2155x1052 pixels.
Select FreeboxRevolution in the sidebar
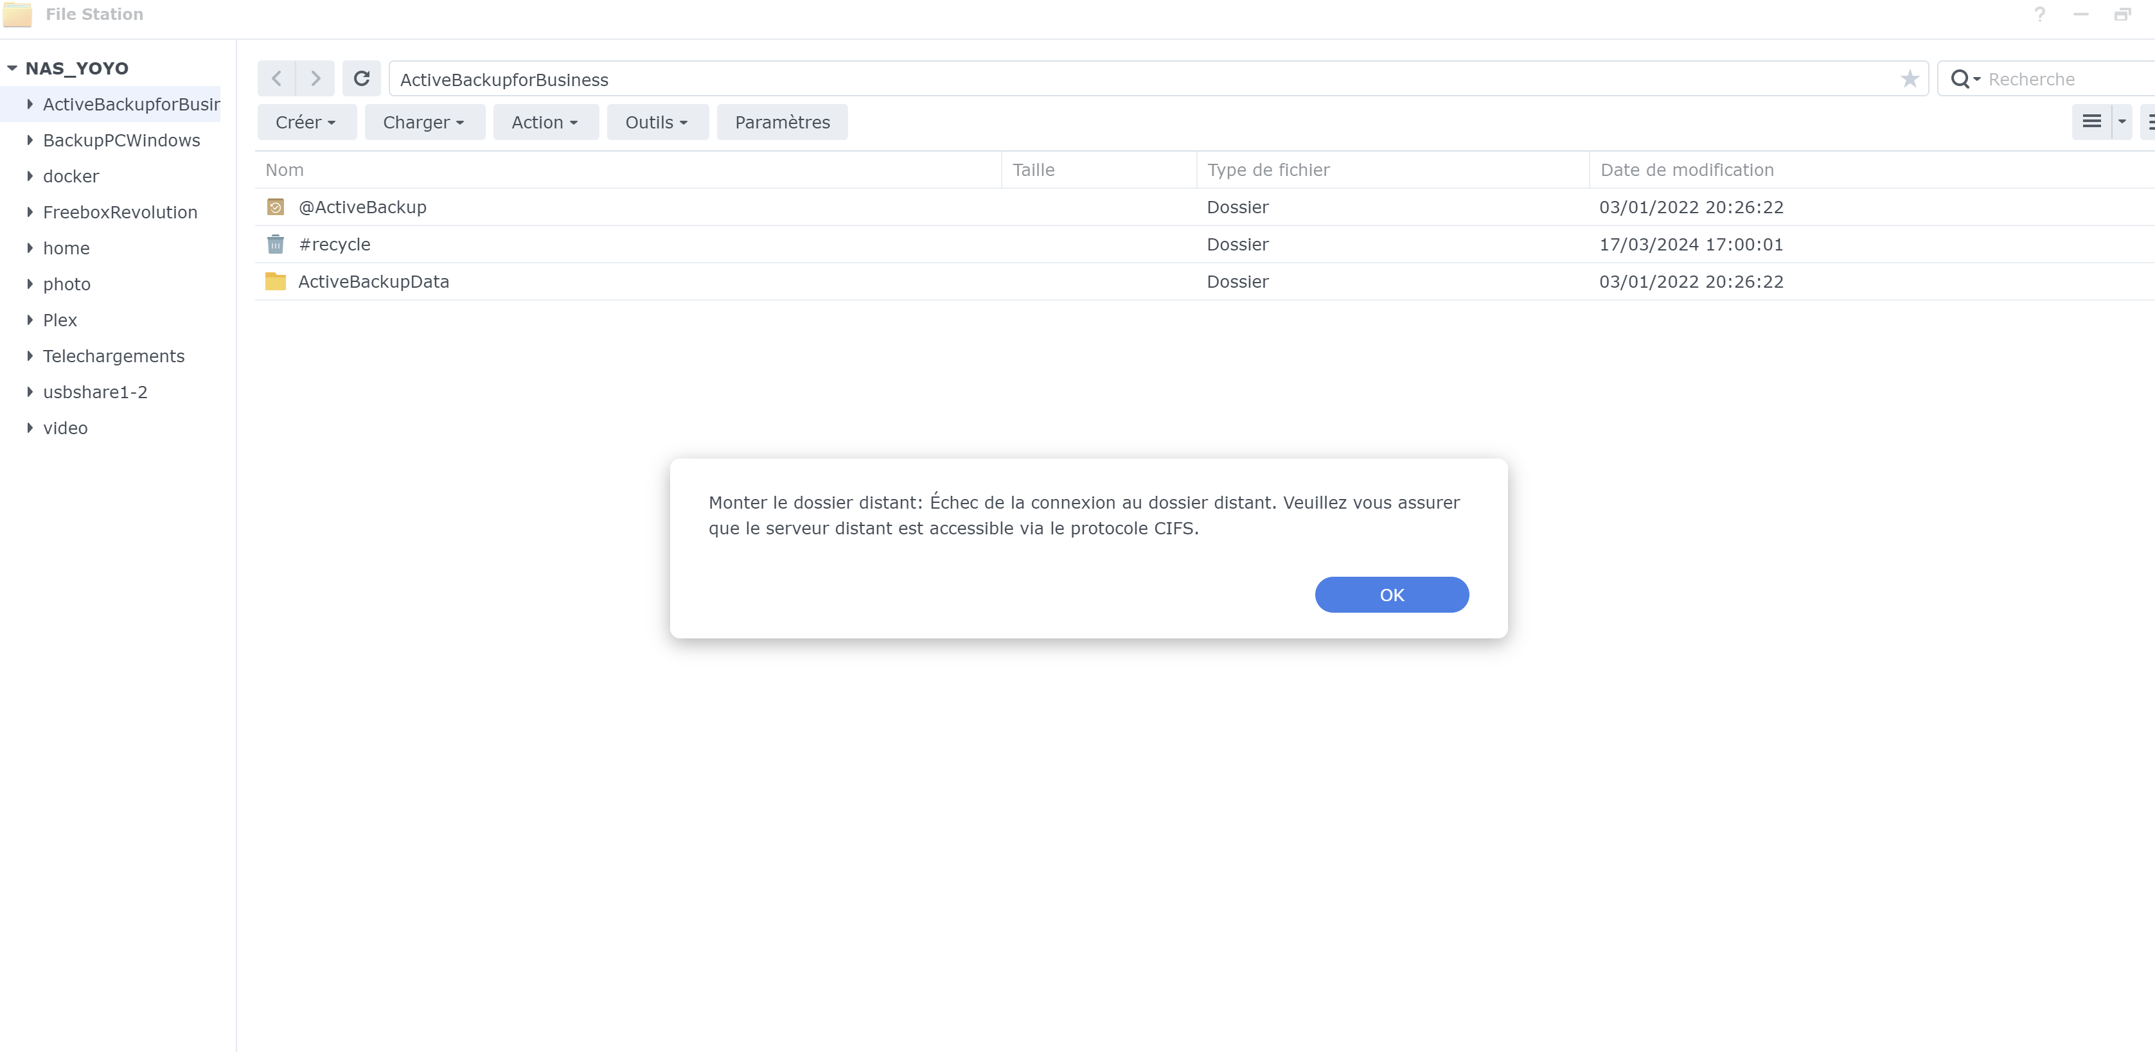tap(120, 211)
